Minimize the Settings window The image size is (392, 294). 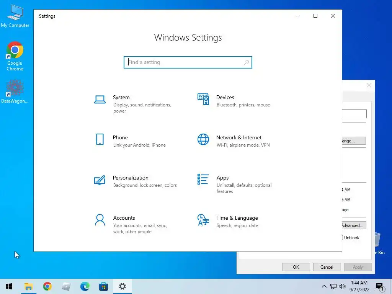(298, 16)
